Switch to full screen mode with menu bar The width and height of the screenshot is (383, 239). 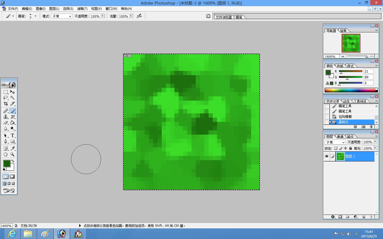tap(9, 183)
